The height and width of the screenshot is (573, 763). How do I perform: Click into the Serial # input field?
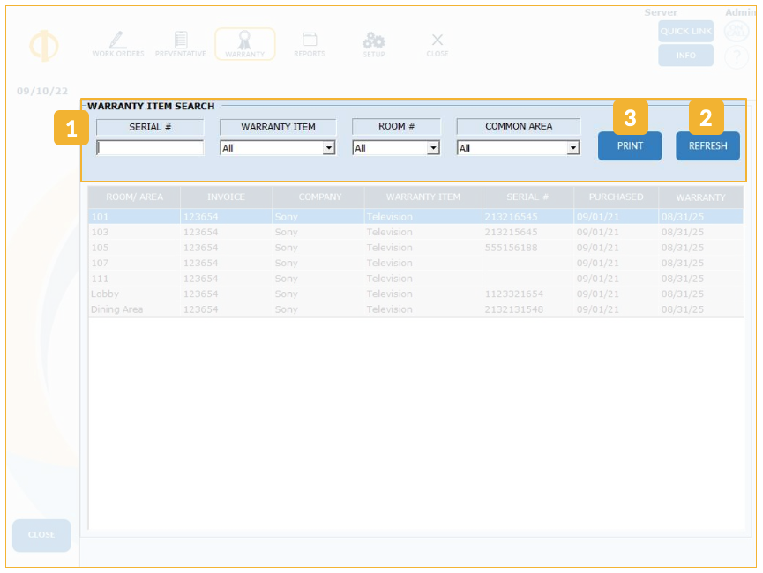click(150, 148)
